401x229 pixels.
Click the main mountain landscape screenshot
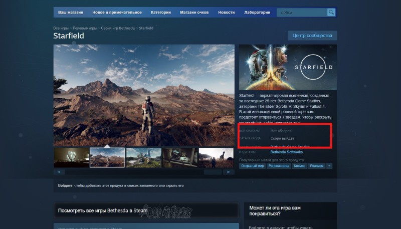point(144,95)
